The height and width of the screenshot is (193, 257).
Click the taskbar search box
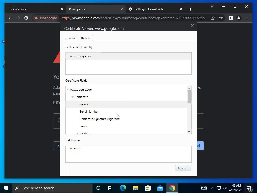[52, 188]
